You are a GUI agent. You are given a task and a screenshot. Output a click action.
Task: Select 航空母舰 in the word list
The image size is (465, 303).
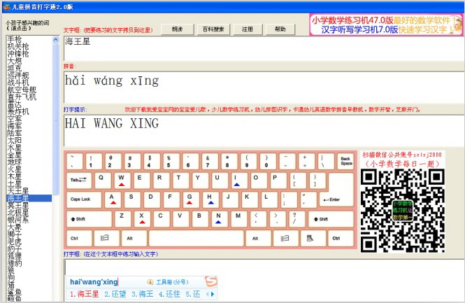coord(22,90)
